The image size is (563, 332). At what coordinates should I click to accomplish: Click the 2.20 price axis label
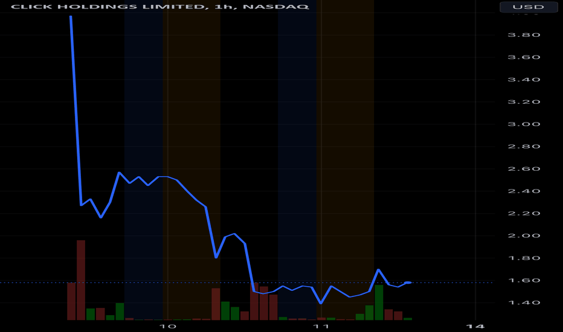click(x=524, y=213)
